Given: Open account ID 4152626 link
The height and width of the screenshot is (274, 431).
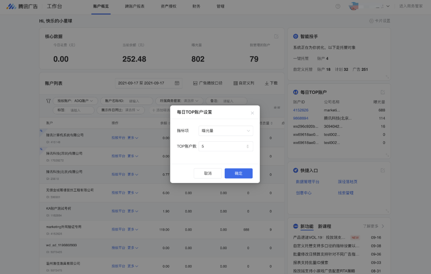Looking at the screenshot, I should click(x=301, y=110).
